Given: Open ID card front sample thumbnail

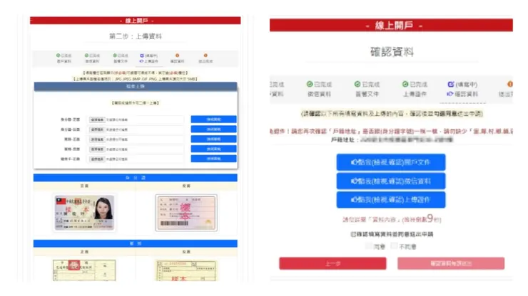Looking at the screenshot, I should [84, 213].
